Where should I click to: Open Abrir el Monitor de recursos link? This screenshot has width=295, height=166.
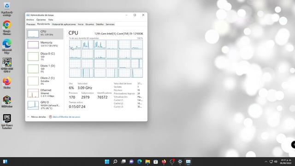[x=66, y=117]
